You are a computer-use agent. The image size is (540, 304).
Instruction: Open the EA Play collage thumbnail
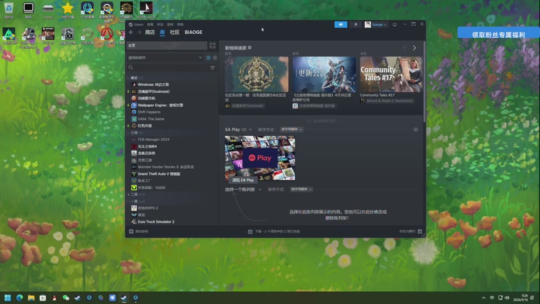tap(260, 158)
